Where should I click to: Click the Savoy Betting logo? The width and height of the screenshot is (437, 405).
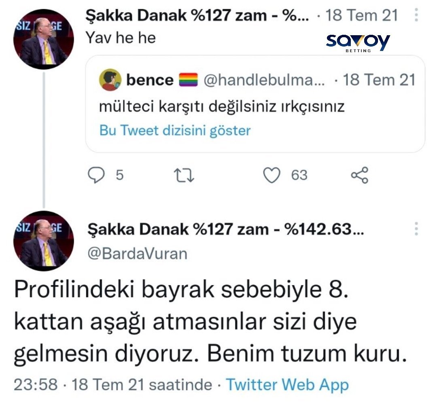(x=358, y=43)
